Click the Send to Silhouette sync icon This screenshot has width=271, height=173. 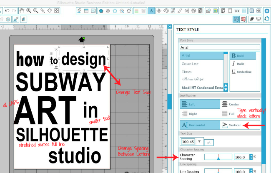[x=267, y=19]
